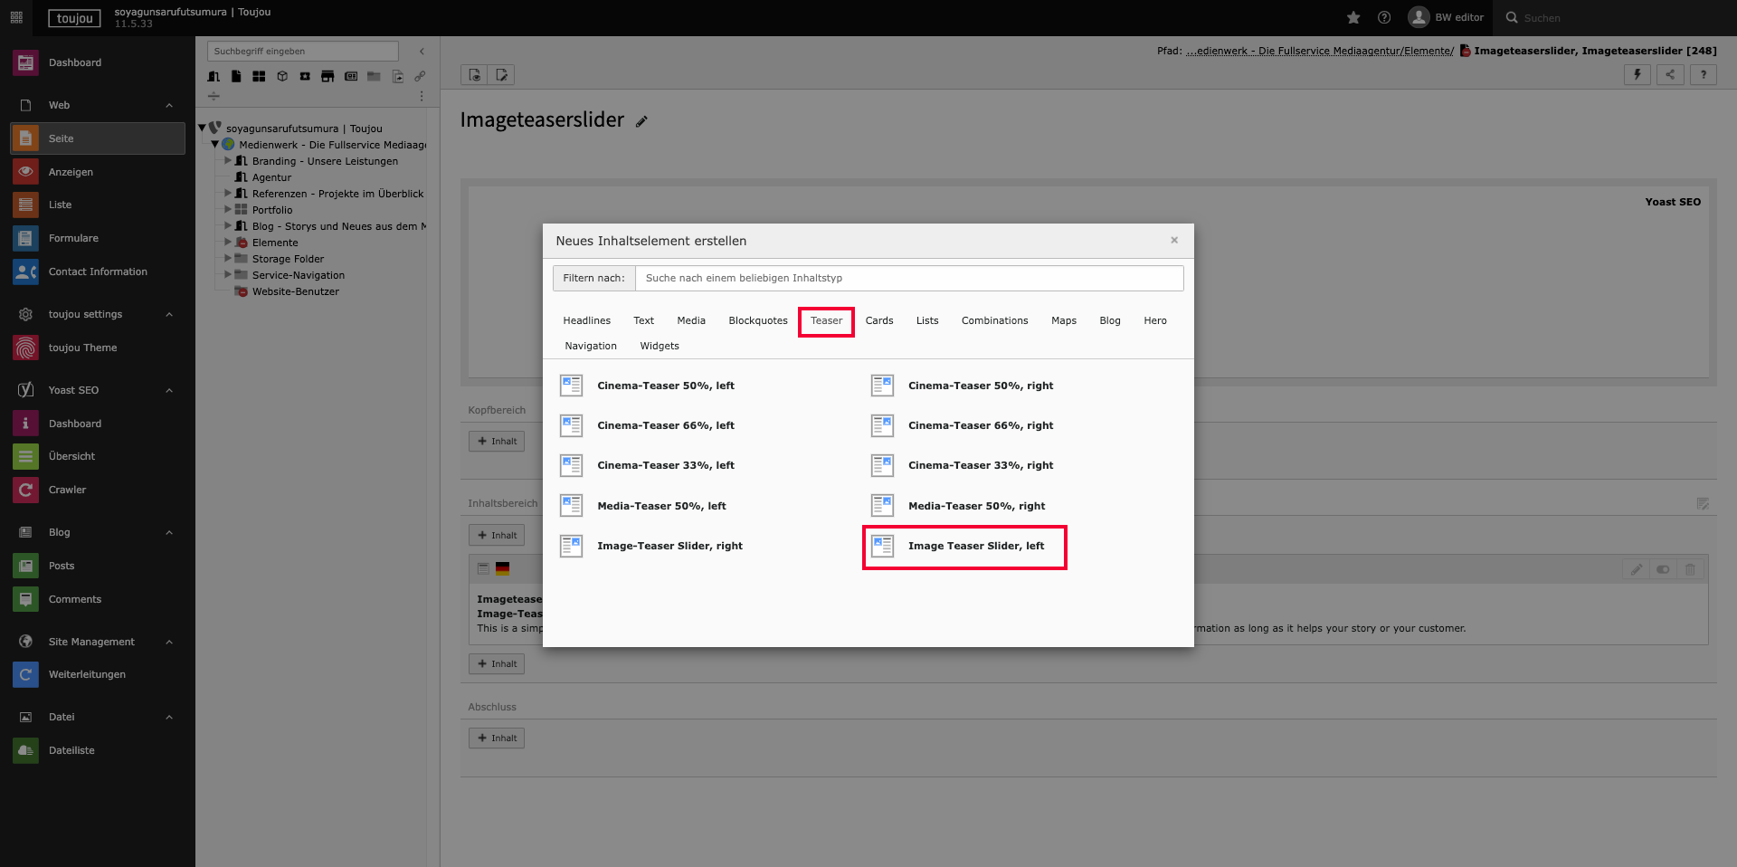Collapse the page tree panel with chevron
This screenshot has height=867, width=1737.
point(422,52)
